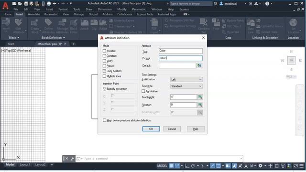Screen dimensions: 306x172
Task: Open the Autodesk App Store cart icon
Action: (251, 3)
